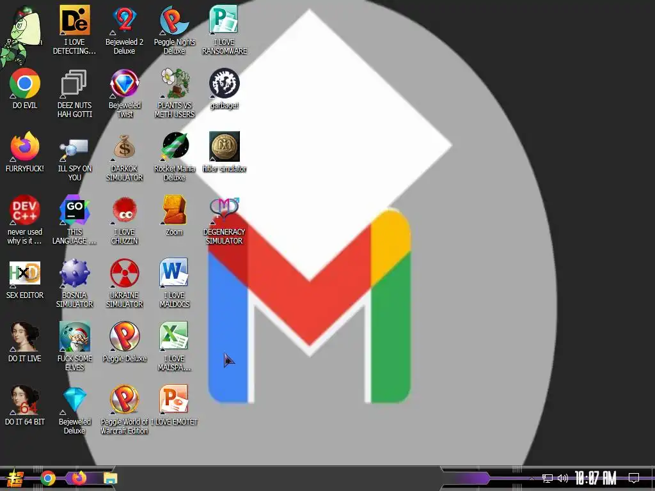655x491 pixels.
Task: Launch Bejeweled 2 Deluxe
Action: 125,20
